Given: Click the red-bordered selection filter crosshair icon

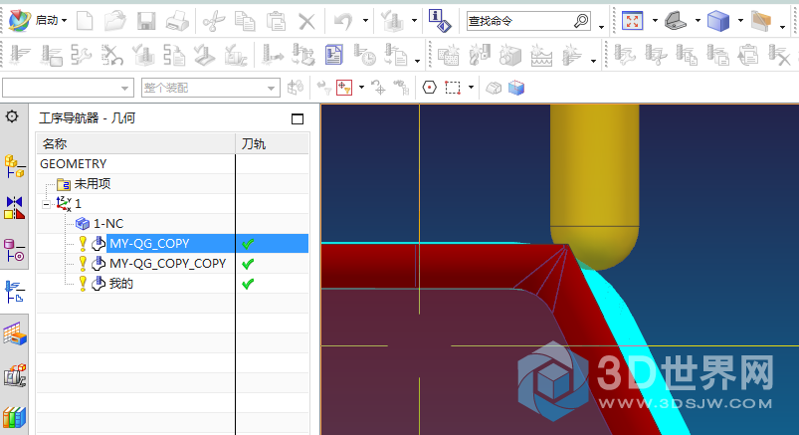Looking at the screenshot, I should [x=344, y=88].
